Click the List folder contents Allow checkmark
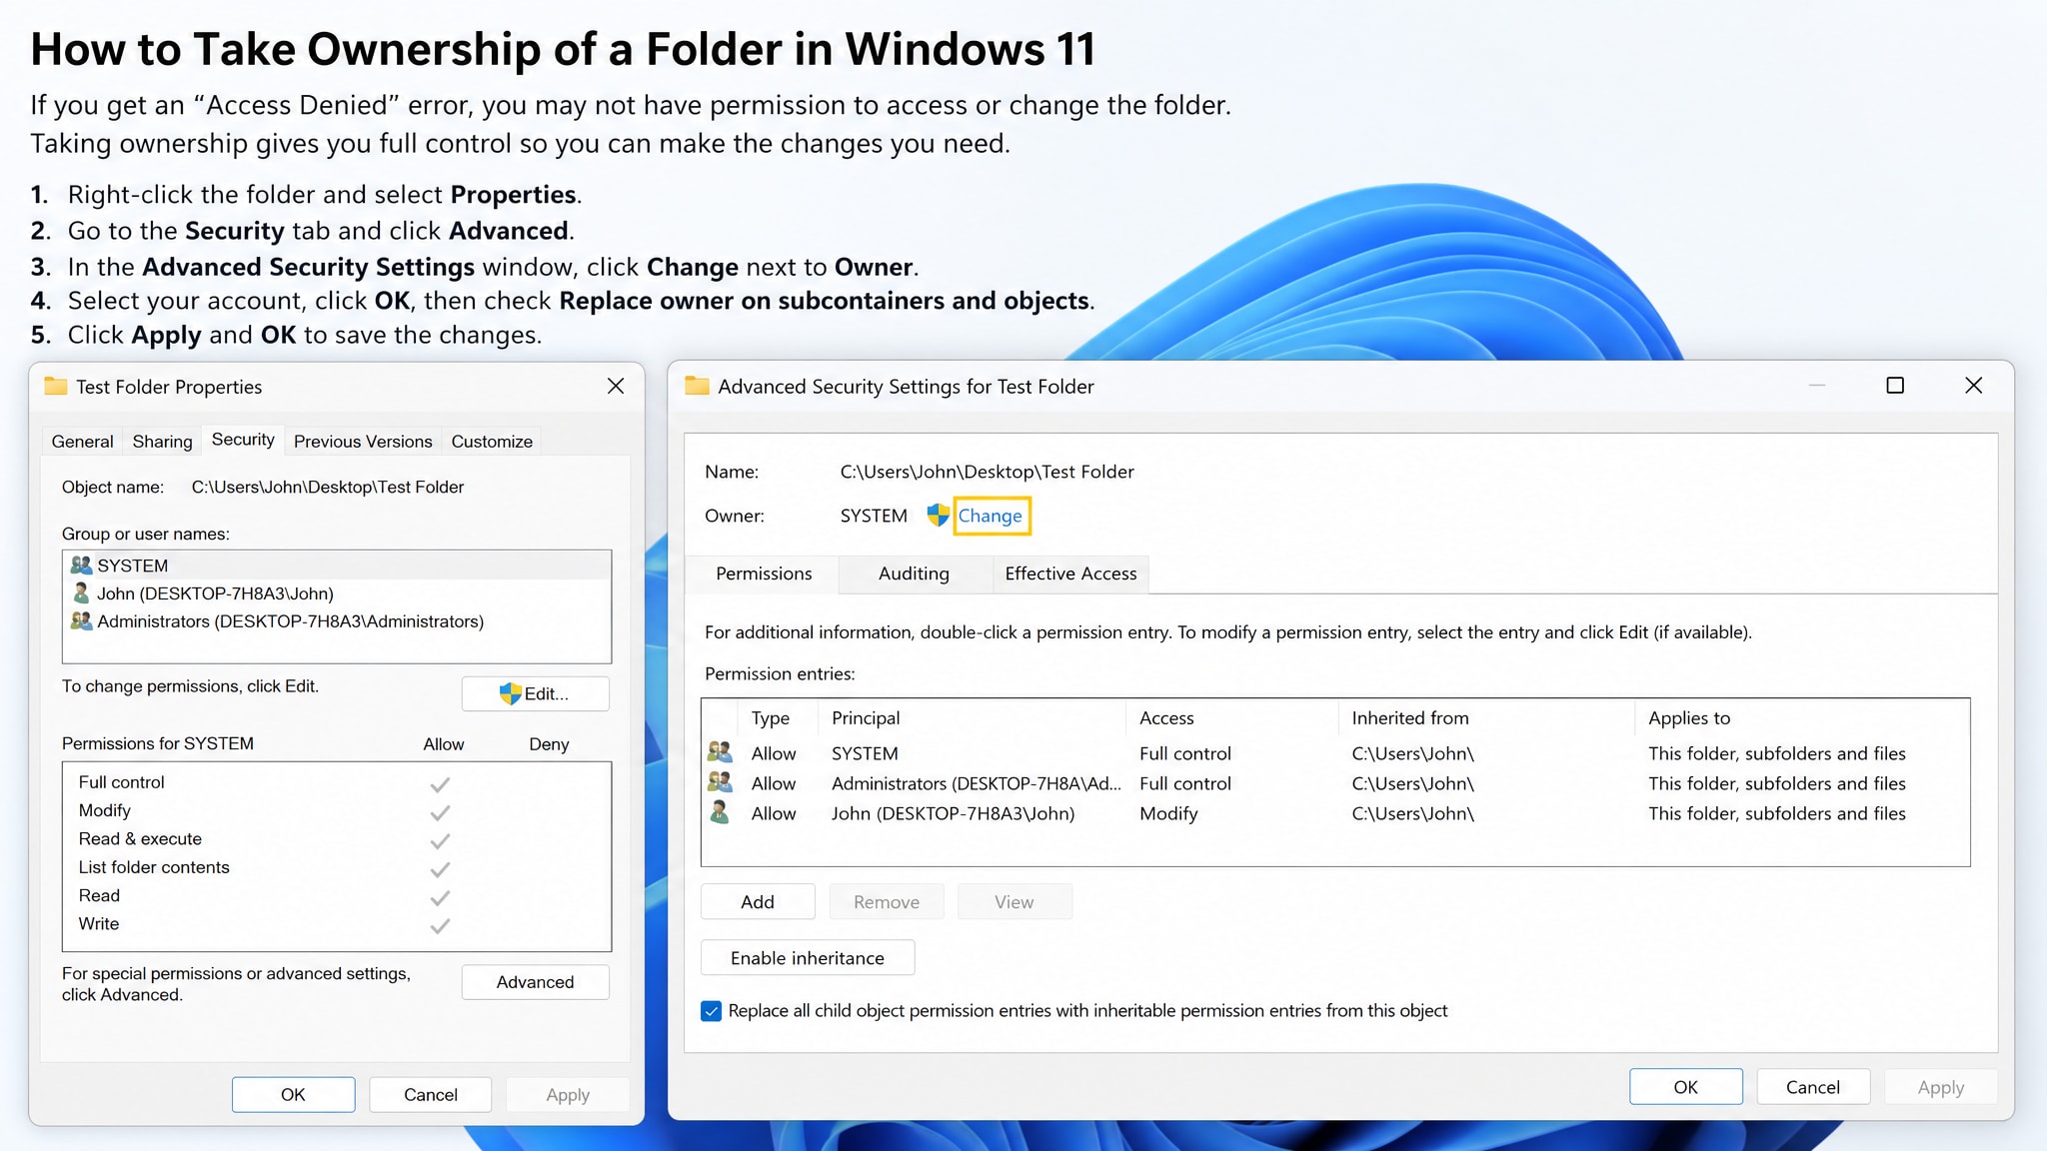The width and height of the screenshot is (2047, 1151). click(440, 869)
